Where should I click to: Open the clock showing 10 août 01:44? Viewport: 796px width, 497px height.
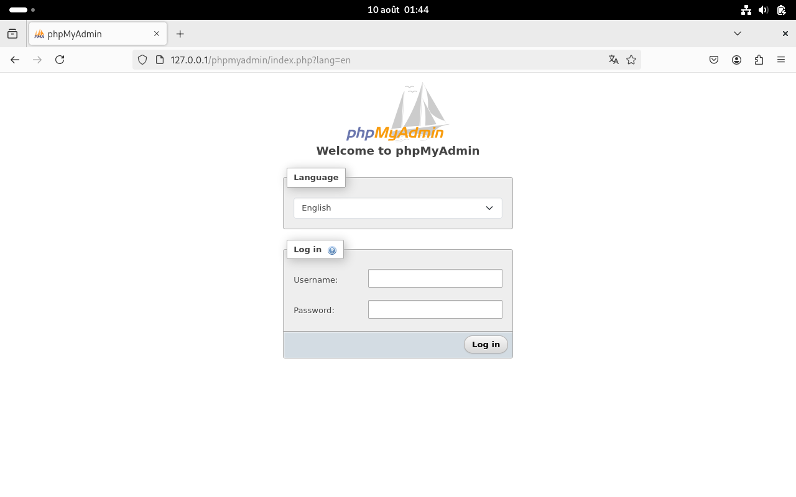(398, 10)
